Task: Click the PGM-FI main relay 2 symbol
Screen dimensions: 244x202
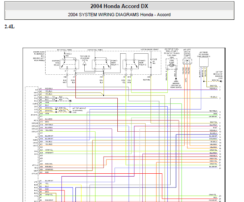Action: 131,64
